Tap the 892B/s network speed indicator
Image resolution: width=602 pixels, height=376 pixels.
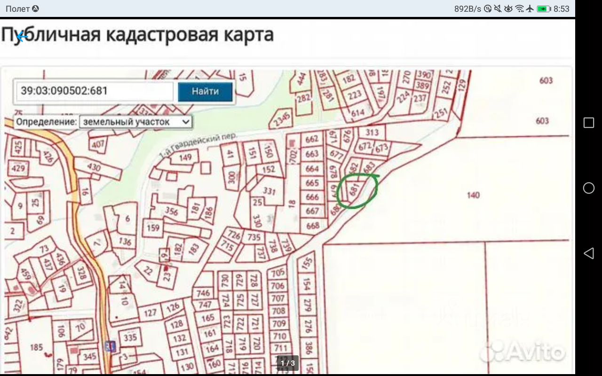(467, 8)
